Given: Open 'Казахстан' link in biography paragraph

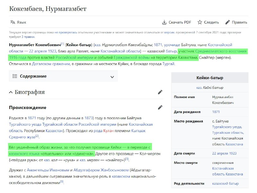Looking at the screenshot, I should [54, 131].
